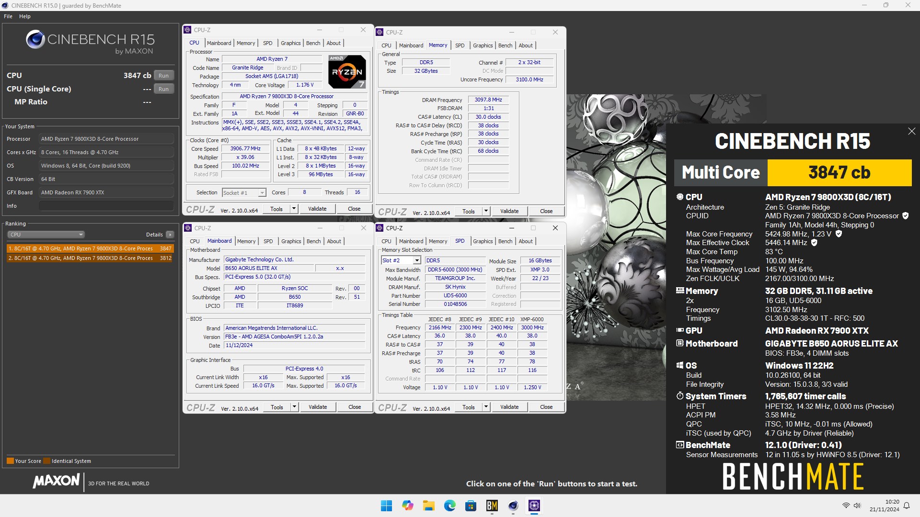
Task: Click the yellow 3847 cb score box
Action: pyautogui.click(x=839, y=172)
